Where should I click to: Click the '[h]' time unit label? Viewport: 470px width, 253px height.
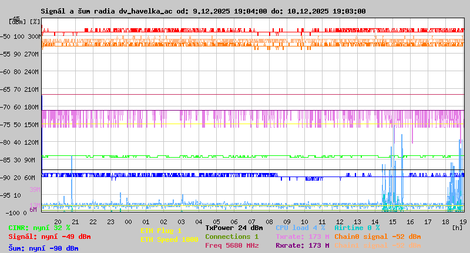click(457, 228)
